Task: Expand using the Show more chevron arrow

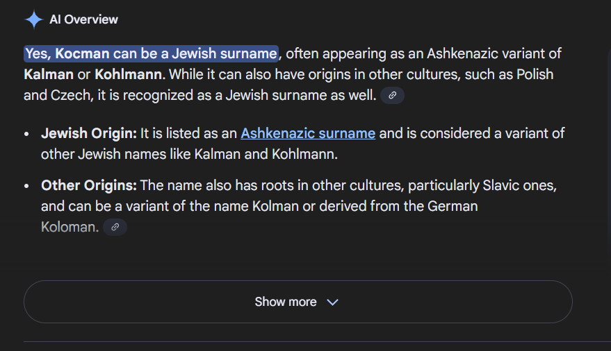Action: tap(332, 302)
